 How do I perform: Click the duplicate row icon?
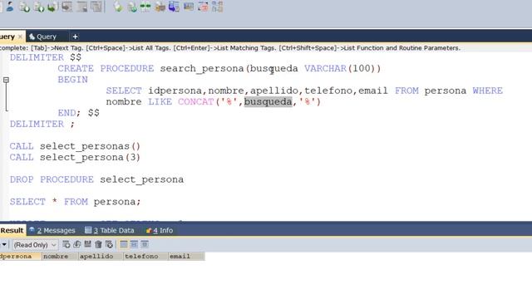[77, 244]
